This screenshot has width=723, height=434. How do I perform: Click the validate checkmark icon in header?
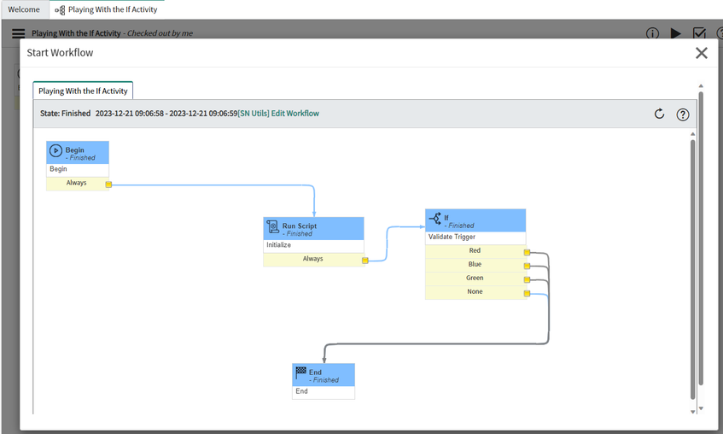[x=699, y=33]
